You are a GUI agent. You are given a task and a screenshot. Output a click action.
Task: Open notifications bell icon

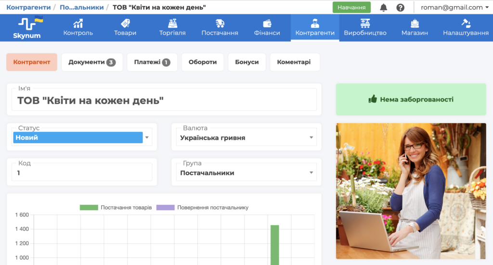click(383, 8)
